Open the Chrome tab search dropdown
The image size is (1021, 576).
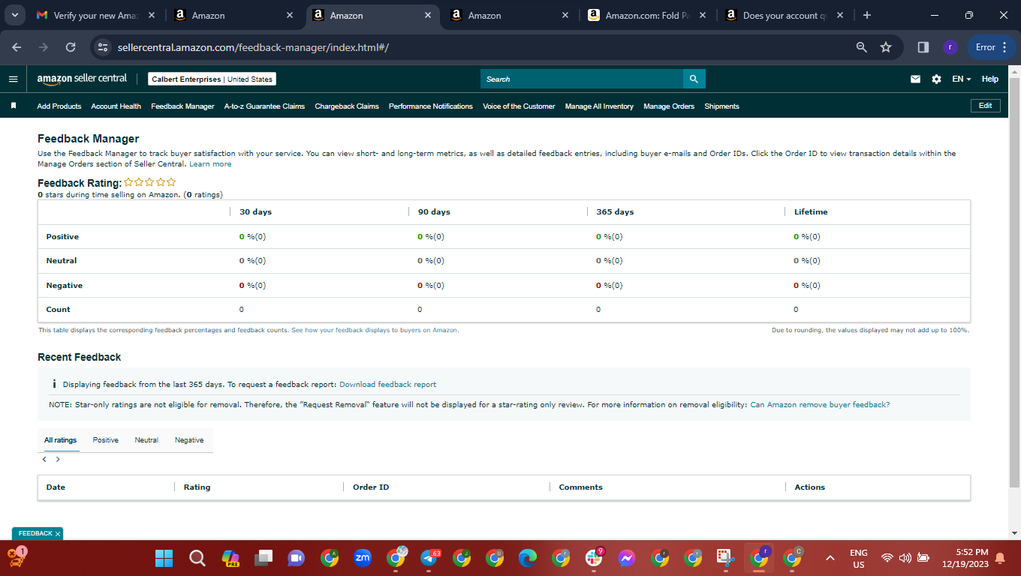(x=14, y=15)
